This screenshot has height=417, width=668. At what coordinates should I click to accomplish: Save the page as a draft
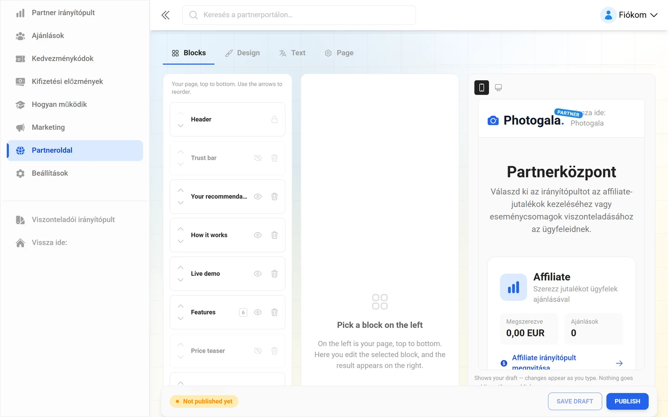tap(575, 401)
